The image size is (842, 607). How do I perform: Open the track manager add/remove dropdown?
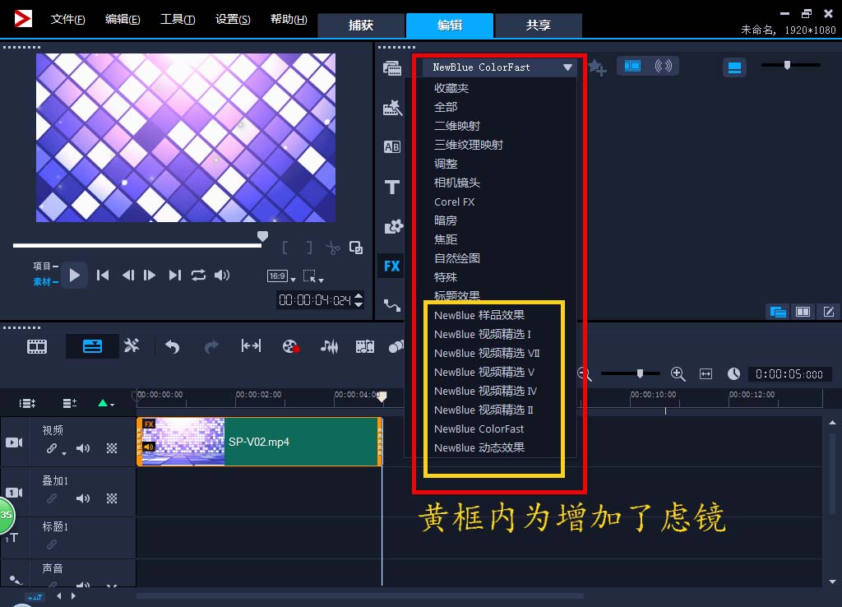69,403
